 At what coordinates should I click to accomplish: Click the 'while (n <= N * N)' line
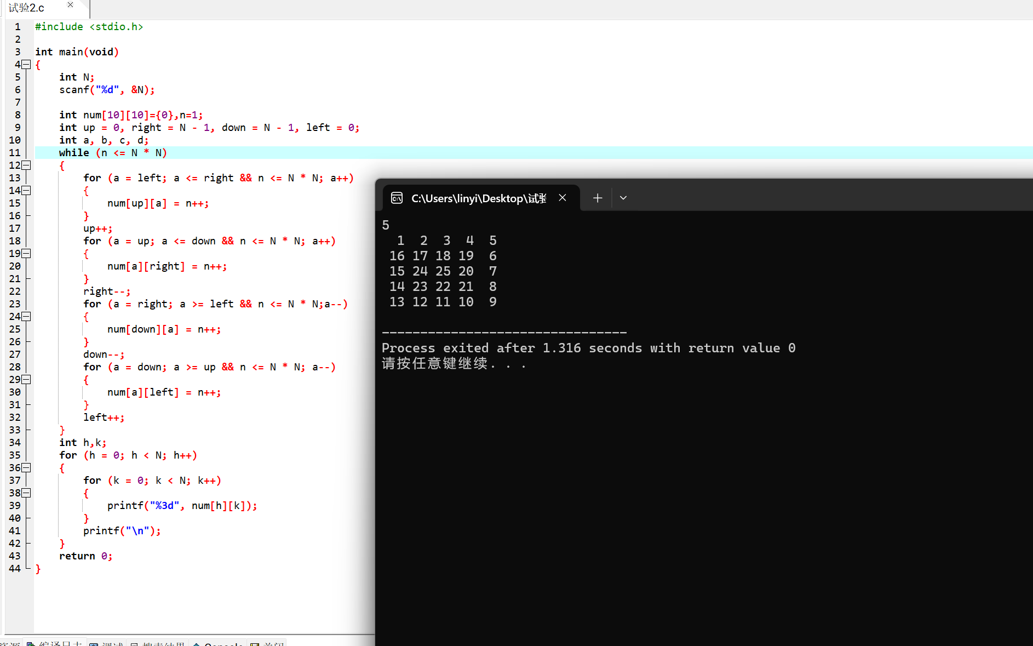[113, 152]
